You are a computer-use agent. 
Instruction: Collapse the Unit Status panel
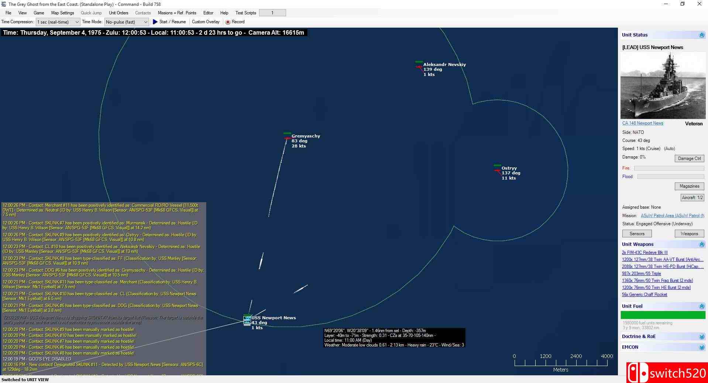point(701,35)
